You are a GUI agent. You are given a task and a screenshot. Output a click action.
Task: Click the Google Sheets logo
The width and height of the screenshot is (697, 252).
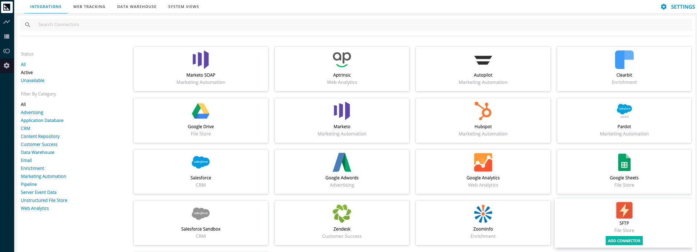(x=624, y=162)
